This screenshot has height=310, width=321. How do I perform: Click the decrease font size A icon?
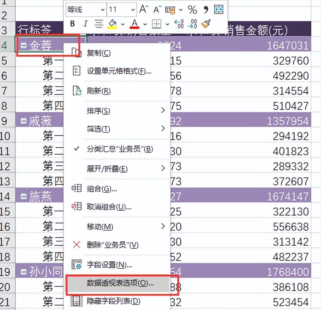[x=157, y=9]
